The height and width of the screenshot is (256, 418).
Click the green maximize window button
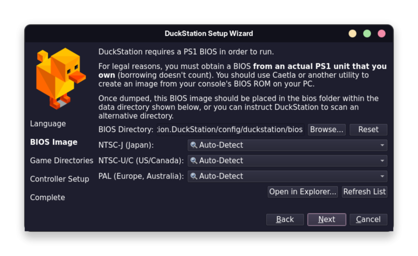pos(367,34)
